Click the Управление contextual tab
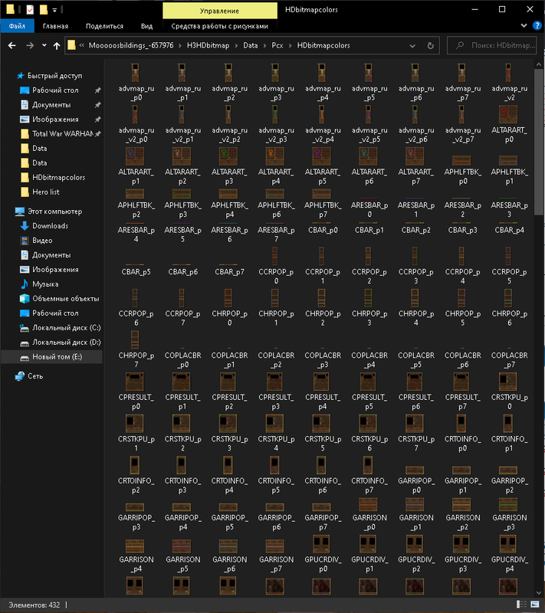 click(220, 11)
